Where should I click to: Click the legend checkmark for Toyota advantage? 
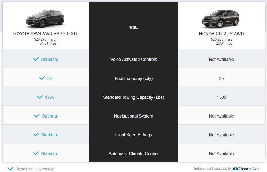coord(10,169)
